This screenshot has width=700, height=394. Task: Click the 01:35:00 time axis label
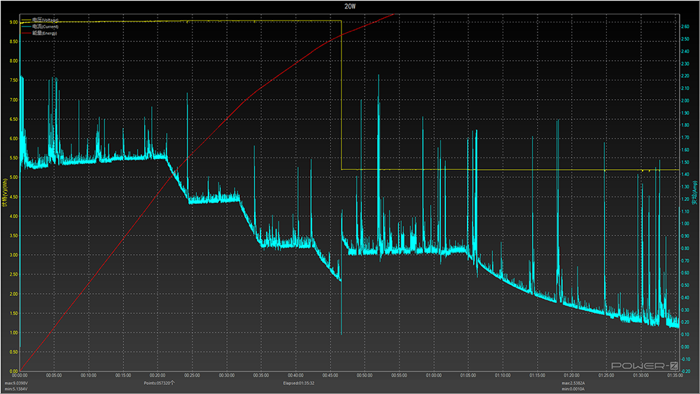click(x=673, y=376)
